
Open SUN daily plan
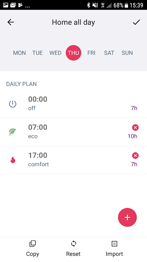click(127, 53)
